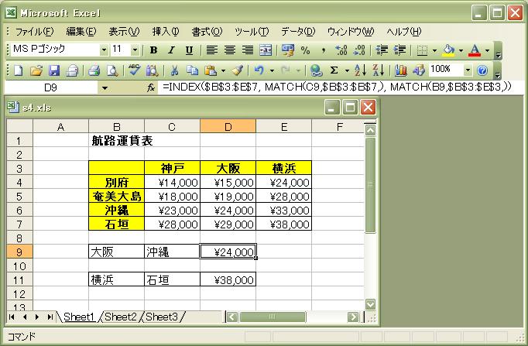Select the format painter brush
Viewport: 528px width, 346px height.
(x=238, y=70)
